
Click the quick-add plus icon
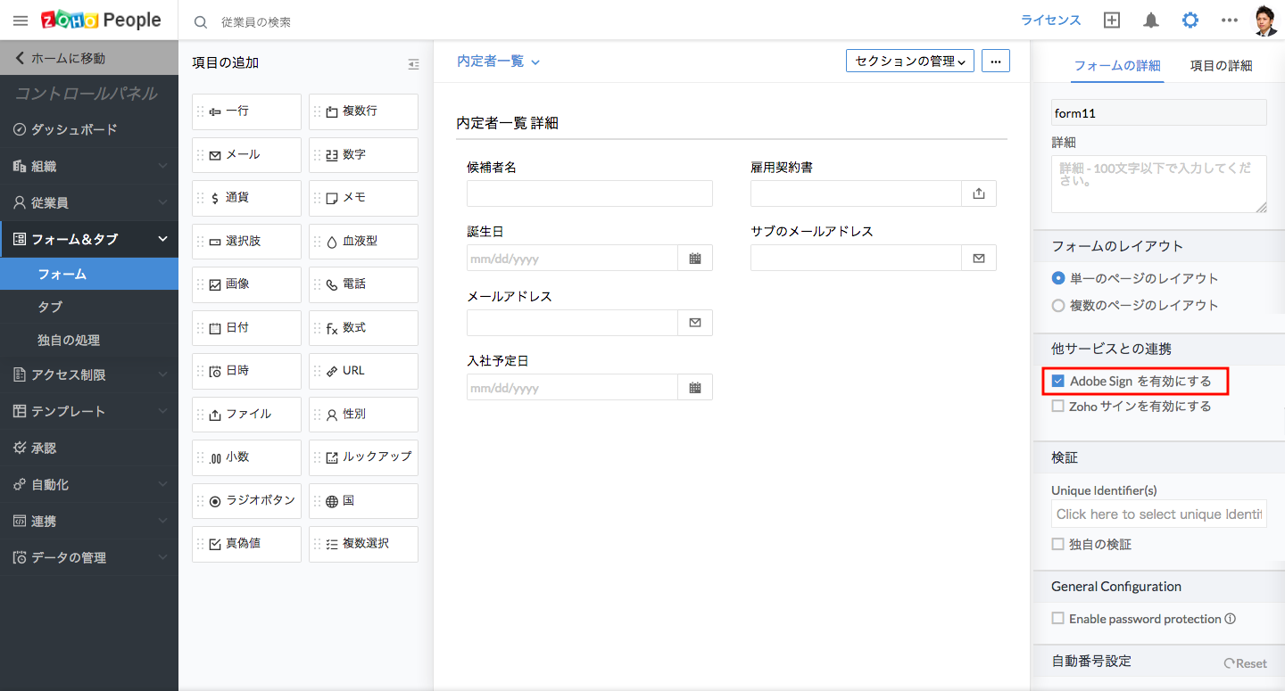pyautogui.click(x=1112, y=21)
